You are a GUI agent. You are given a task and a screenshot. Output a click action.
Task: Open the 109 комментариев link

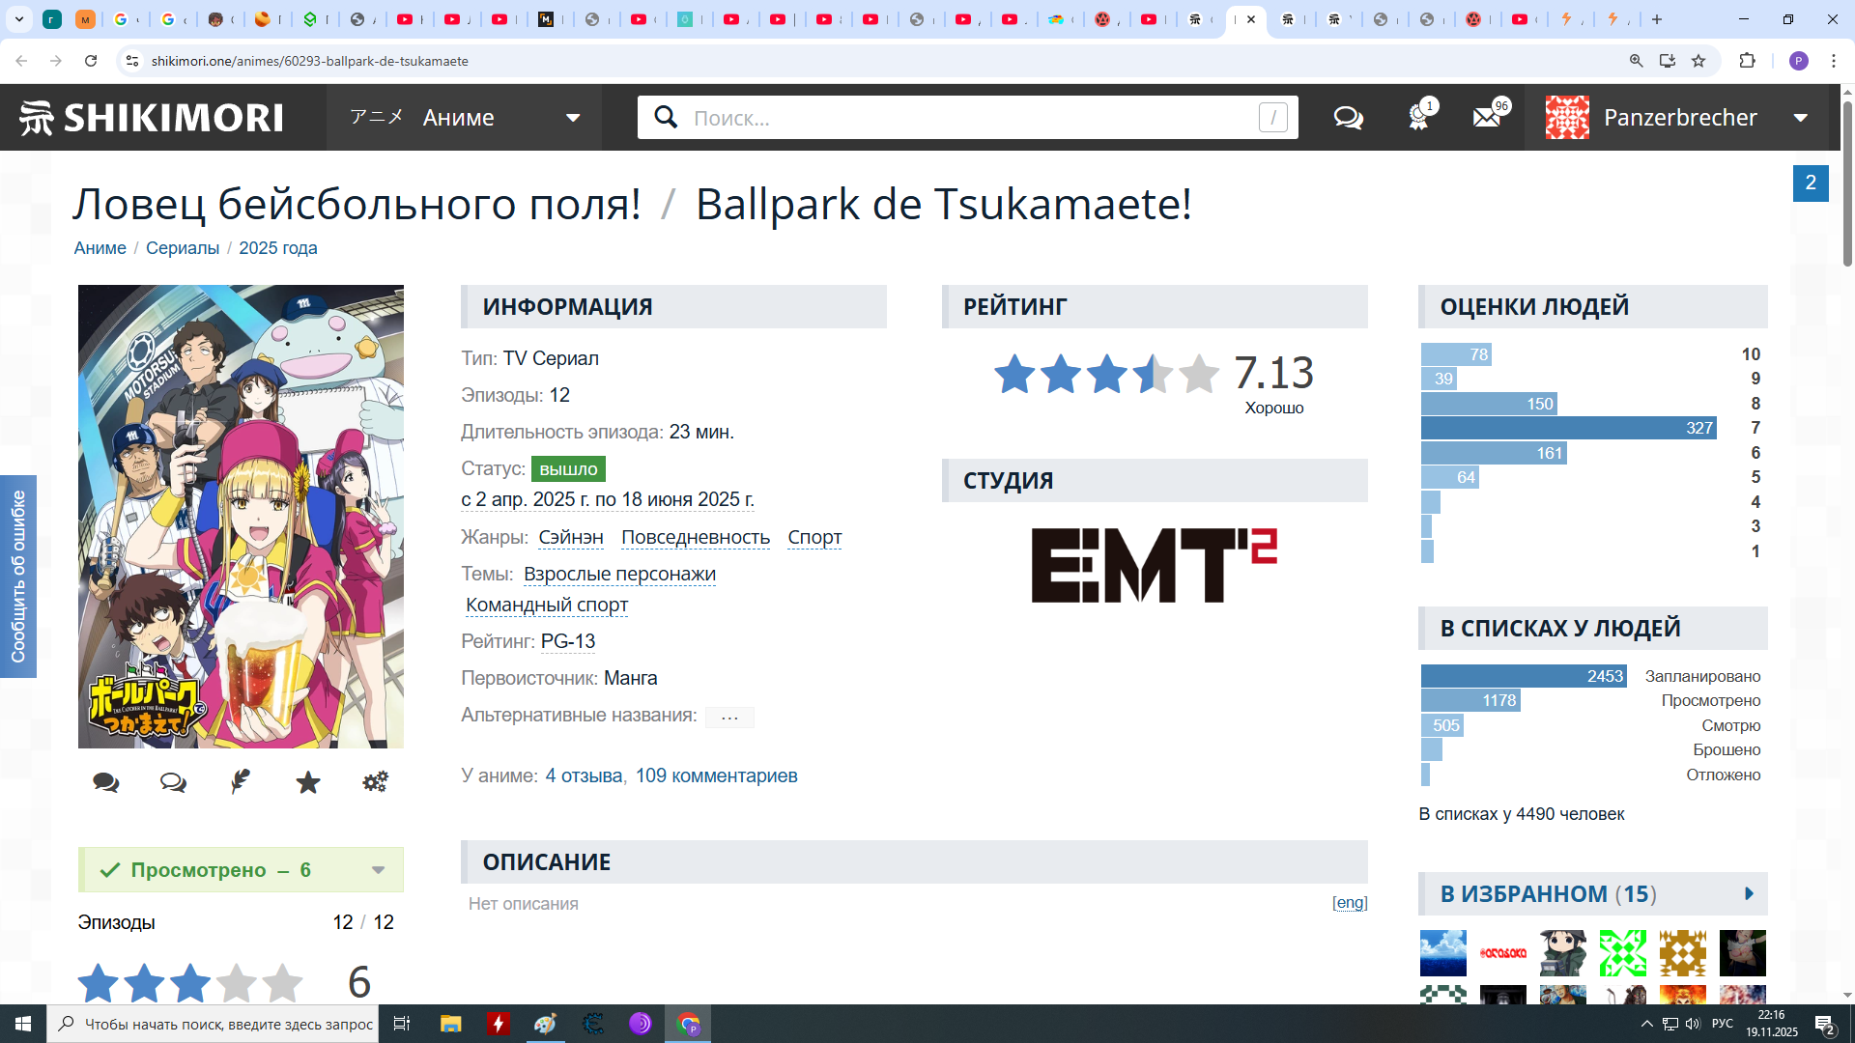[x=716, y=775]
